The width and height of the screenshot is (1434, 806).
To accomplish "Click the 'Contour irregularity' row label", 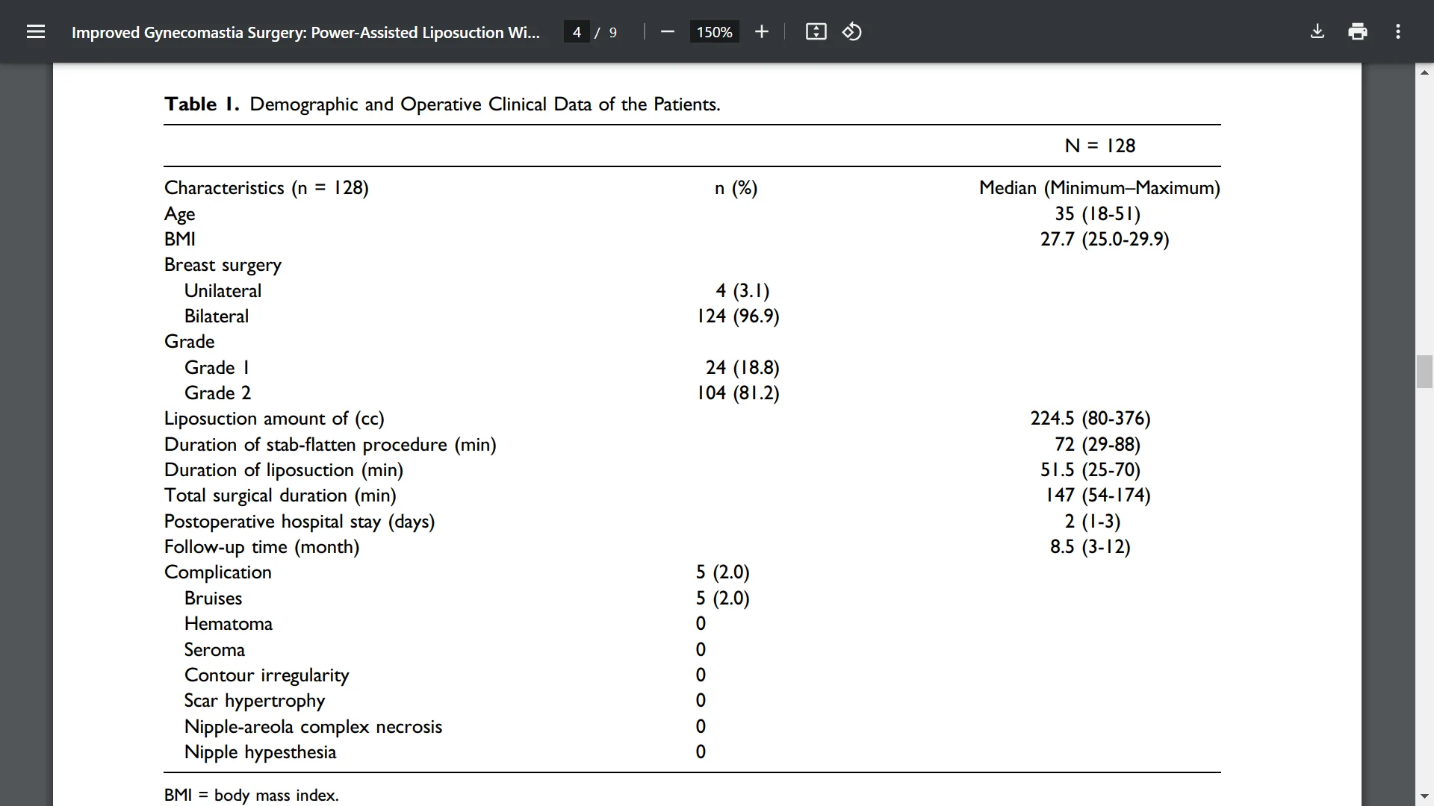I will 267,675.
